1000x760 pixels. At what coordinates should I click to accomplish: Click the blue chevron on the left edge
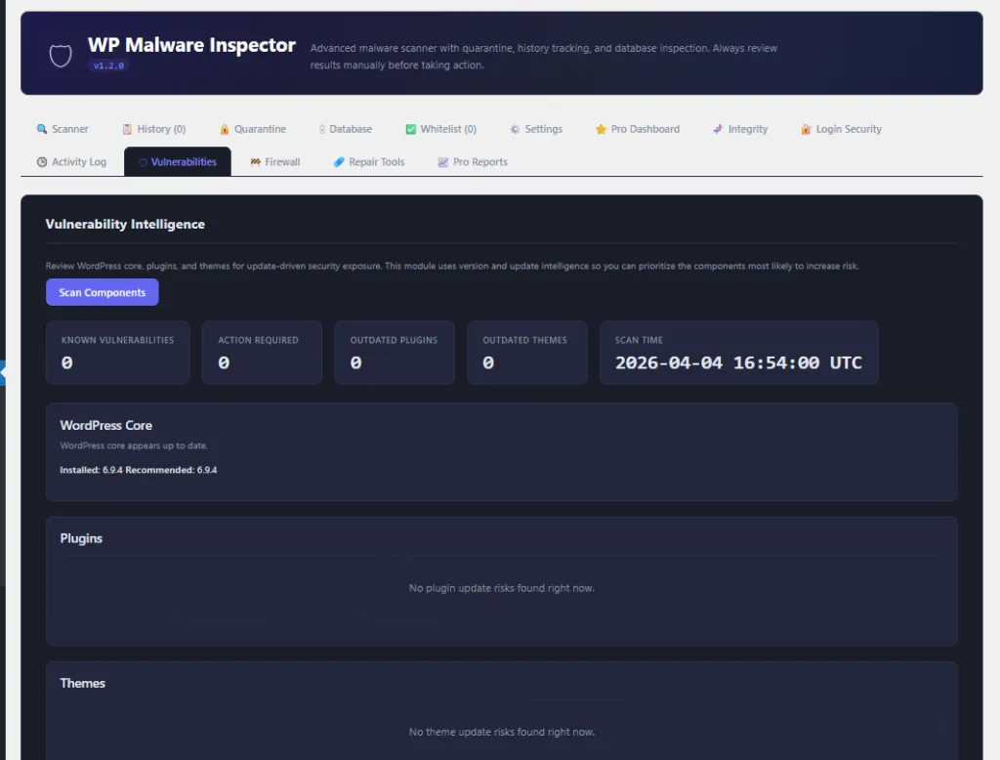pos(4,371)
